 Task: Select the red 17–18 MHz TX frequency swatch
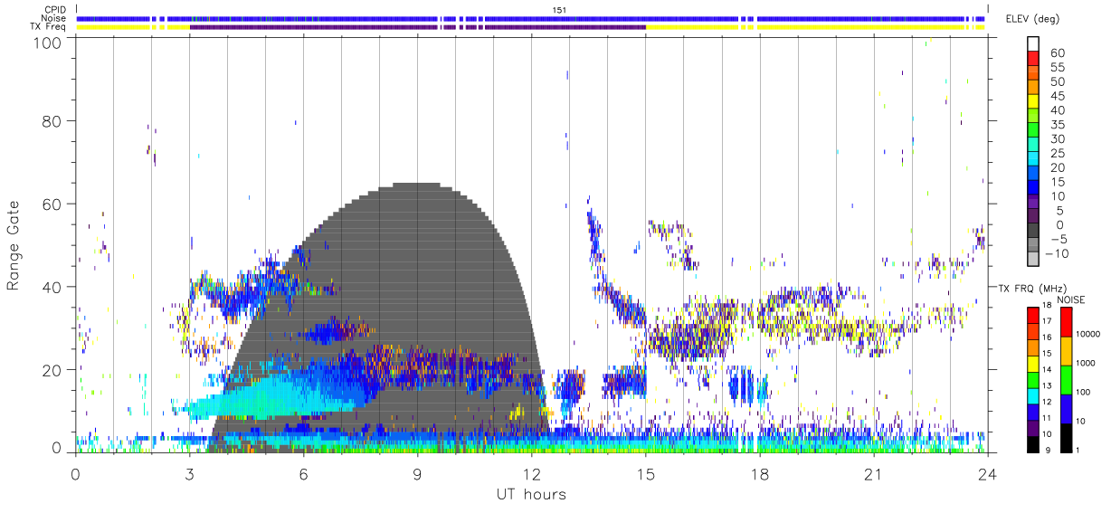(1033, 315)
